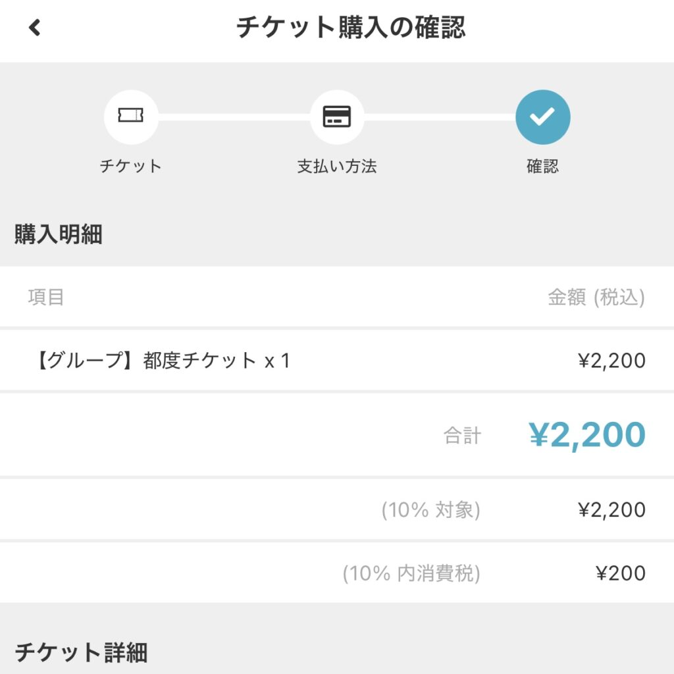The height and width of the screenshot is (674, 674).
Task: Select the 確認 step label
Action: [543, 167]
